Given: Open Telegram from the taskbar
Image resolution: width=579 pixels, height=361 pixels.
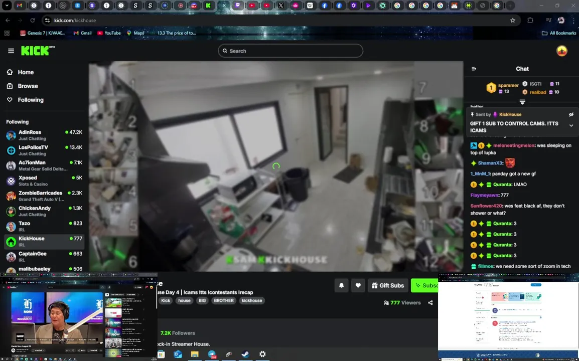Looking at the screenshot, I should pos(212,354).
